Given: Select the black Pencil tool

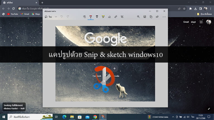Looking at the screenshot, I should click(97, 17).
